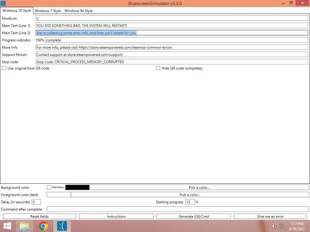Click the 'Starting progress' label

170,202
